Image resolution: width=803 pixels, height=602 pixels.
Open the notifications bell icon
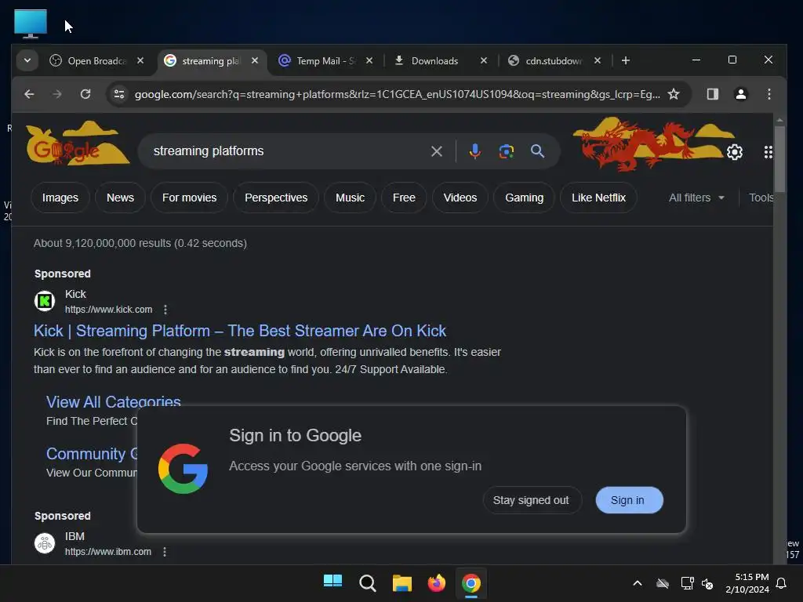pos(782,583)
